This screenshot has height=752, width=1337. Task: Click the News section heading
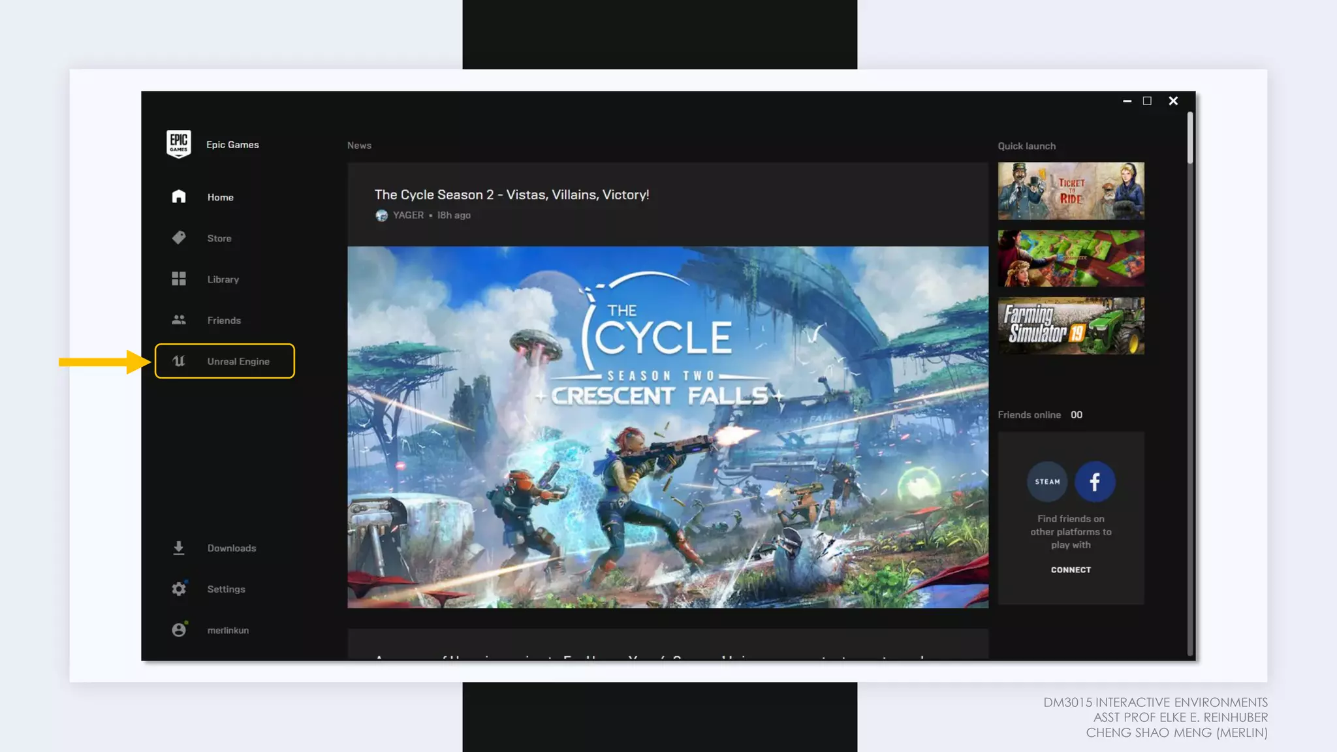pos(359,146)
